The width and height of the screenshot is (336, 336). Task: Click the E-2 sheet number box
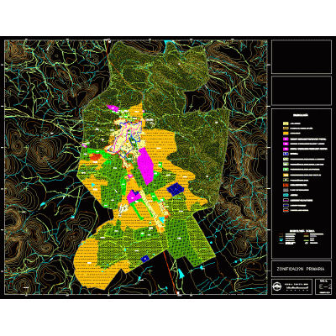coord(323,286)
